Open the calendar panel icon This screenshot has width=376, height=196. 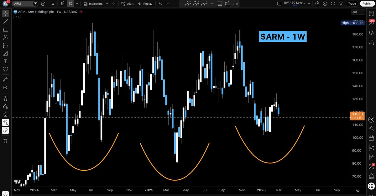[x=371, y=138]
